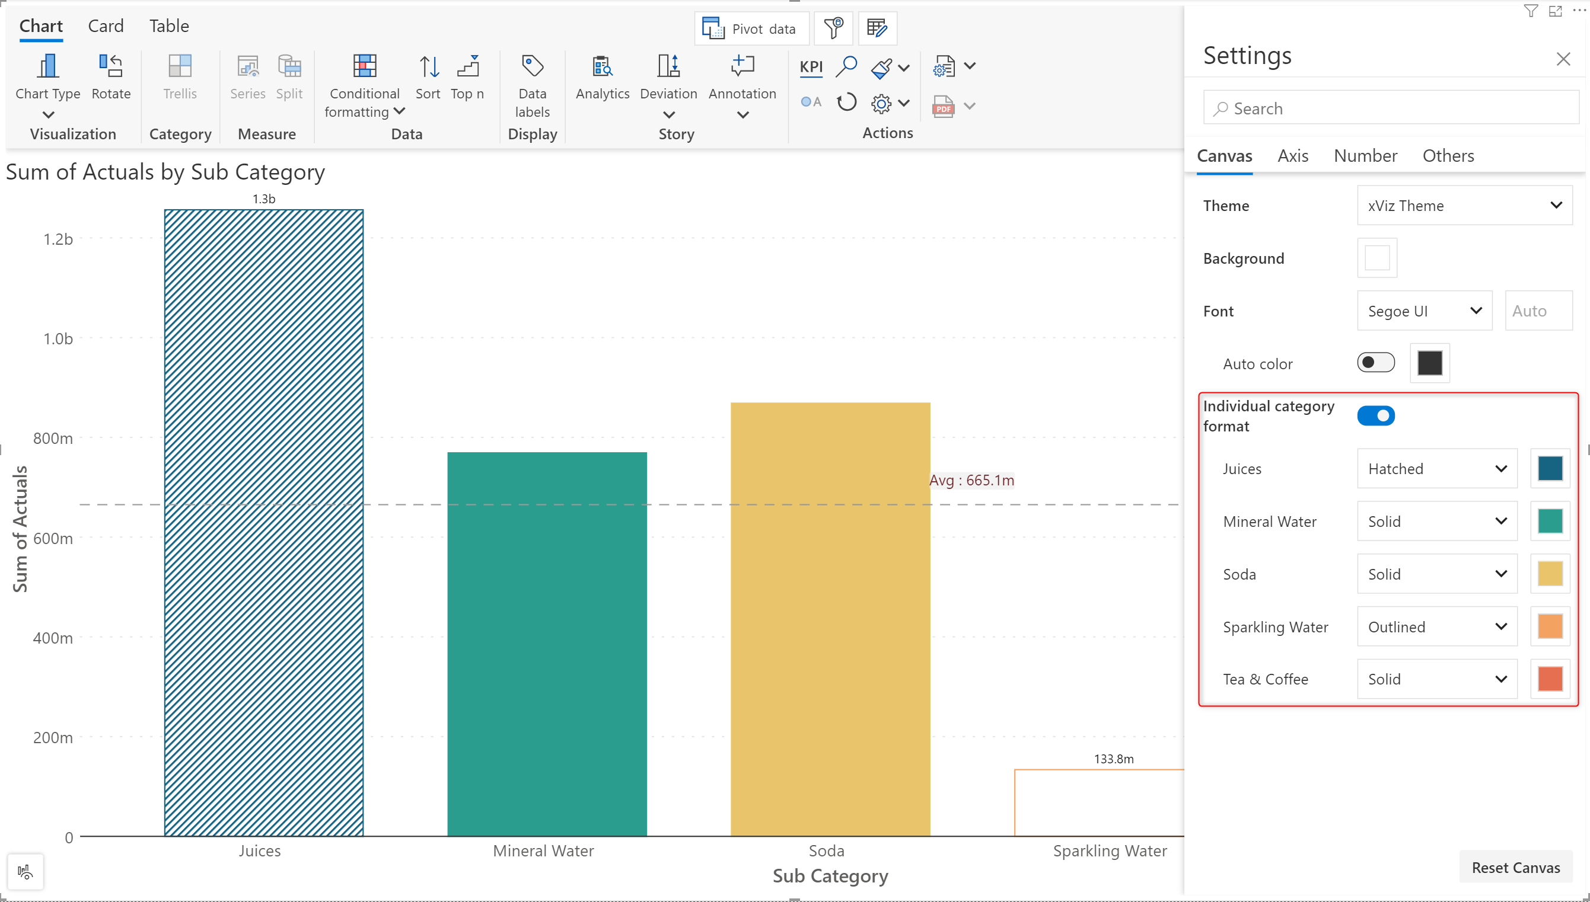Toggle the Auto color switch
The image size is (1590, 902).
(1375, 363)
